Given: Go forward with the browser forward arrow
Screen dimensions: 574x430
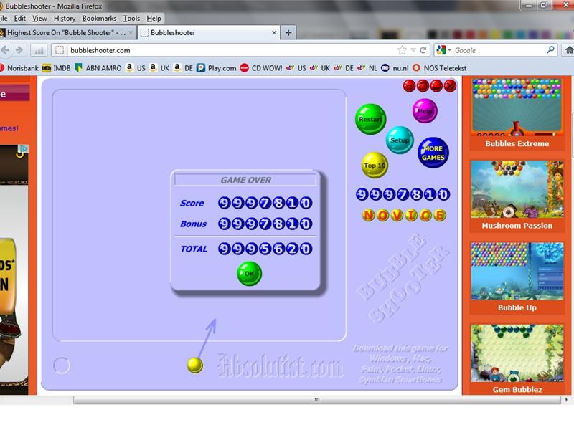Looking at the screenshot, I should click(19, 50).
